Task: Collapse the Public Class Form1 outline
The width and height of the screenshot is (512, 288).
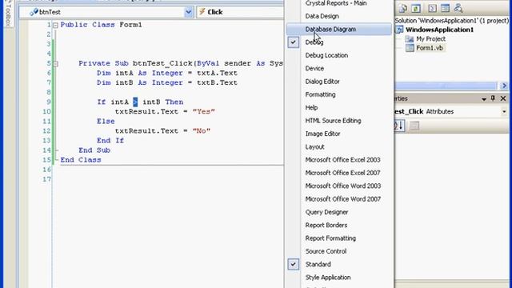Action: click(x=55, y=25)
